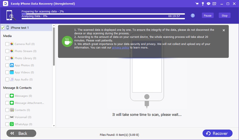
Task: Uncheck the iPhone test 1 checkbox
Action: [3, 28]
